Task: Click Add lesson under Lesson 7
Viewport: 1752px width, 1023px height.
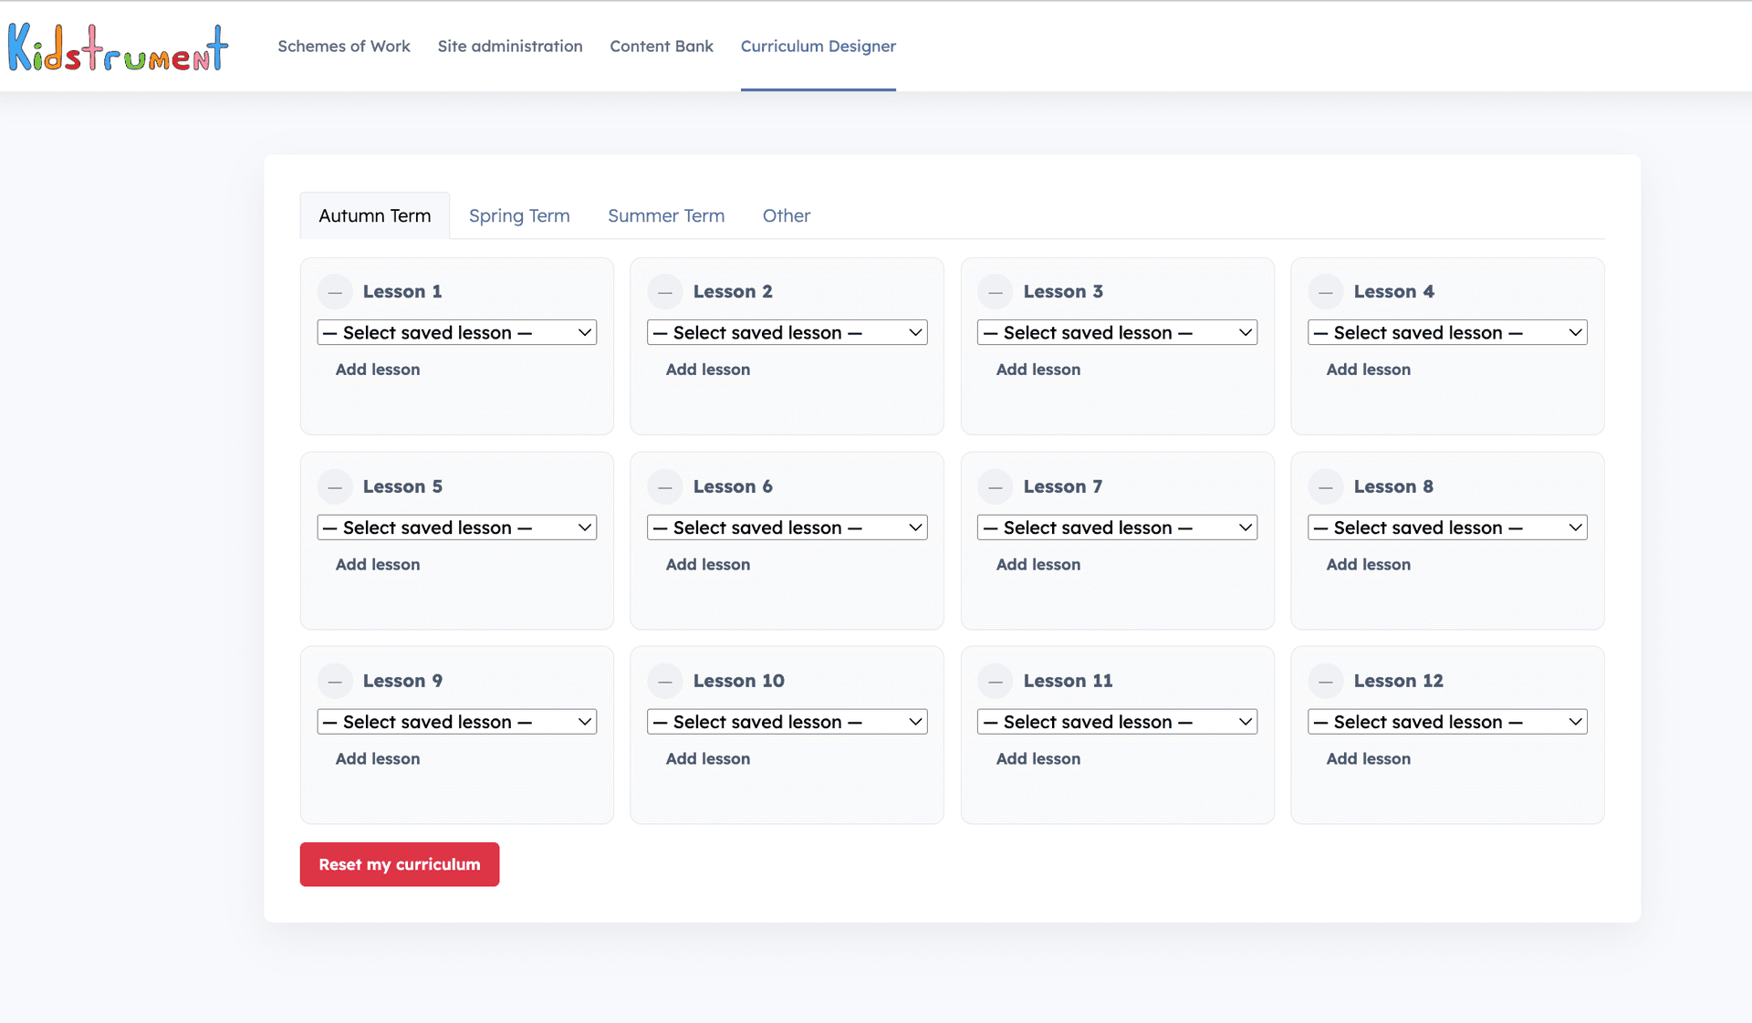Action: point(1038,565)
